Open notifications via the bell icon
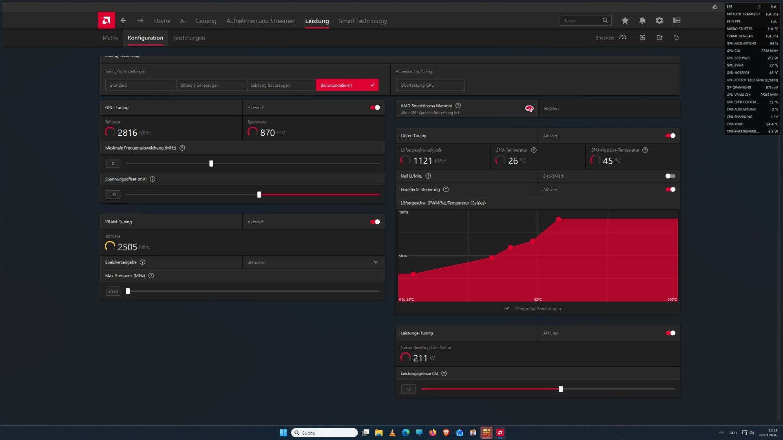 click(x=642, y=20)
